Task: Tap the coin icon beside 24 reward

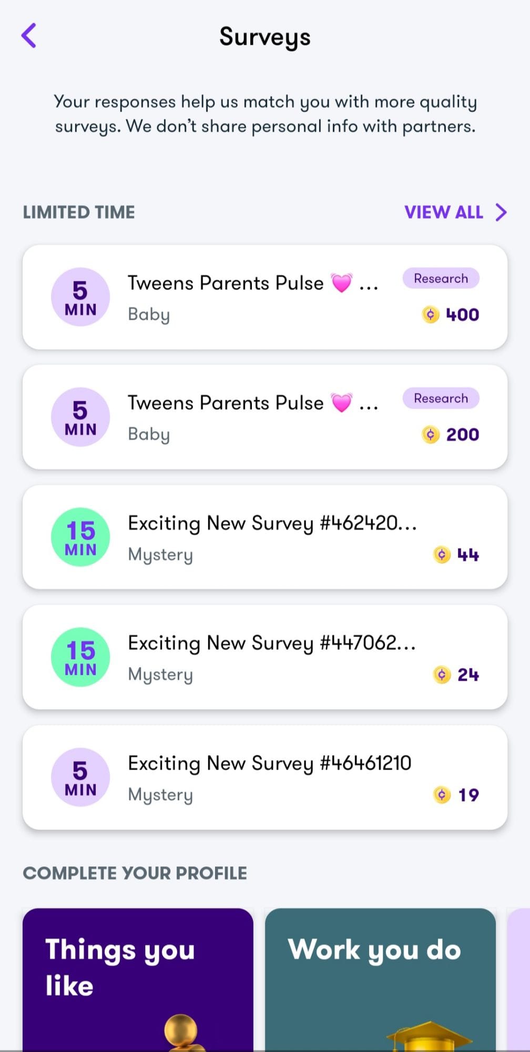Action: [x=442, y=674]
